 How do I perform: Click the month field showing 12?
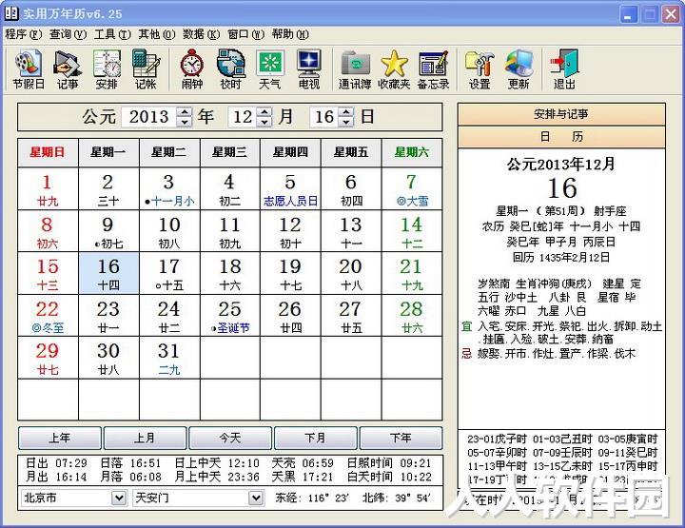pos(243,117)
